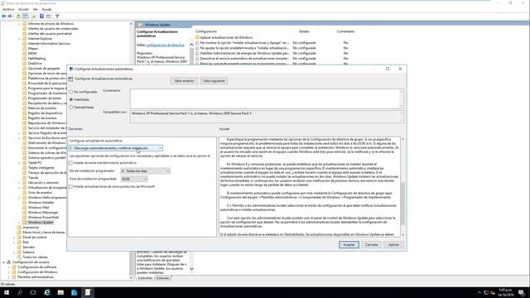The width and height of the screenshot is (530, 298).
Task: Check Instalar durante mantenimiento automático
Action: 70,163
